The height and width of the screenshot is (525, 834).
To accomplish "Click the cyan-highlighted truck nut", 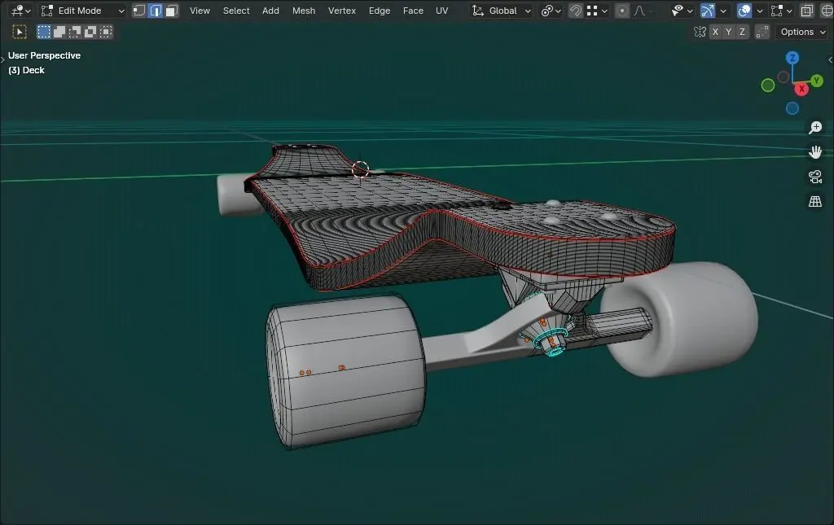I will 551,341.
